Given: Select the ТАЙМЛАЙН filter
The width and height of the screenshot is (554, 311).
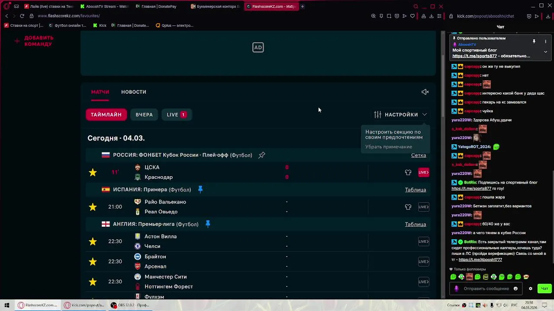Looking at the screenshot, I should coord(106,114).
